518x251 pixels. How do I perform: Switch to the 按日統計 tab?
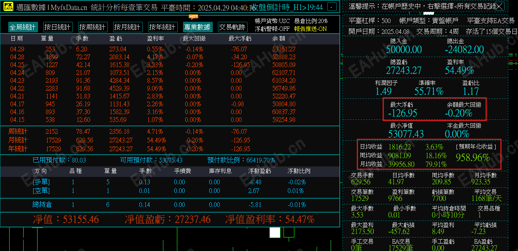click(x=59, y=27)
